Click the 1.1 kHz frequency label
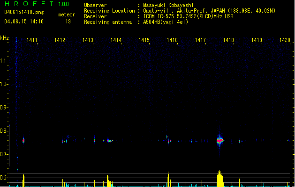 tap(4, 61)
